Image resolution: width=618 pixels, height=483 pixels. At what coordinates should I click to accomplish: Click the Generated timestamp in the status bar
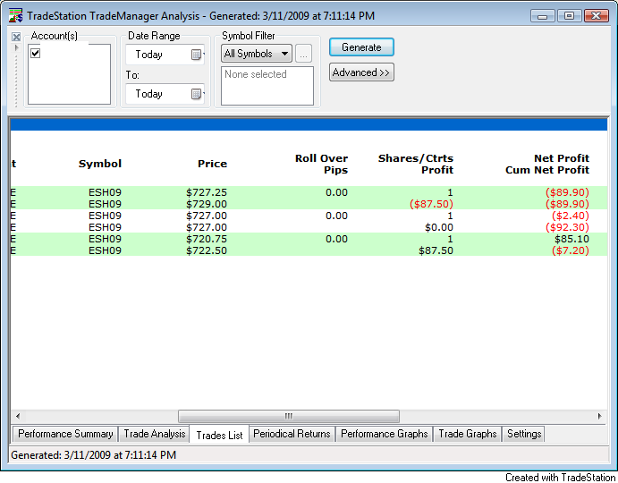tap(93, 455)
